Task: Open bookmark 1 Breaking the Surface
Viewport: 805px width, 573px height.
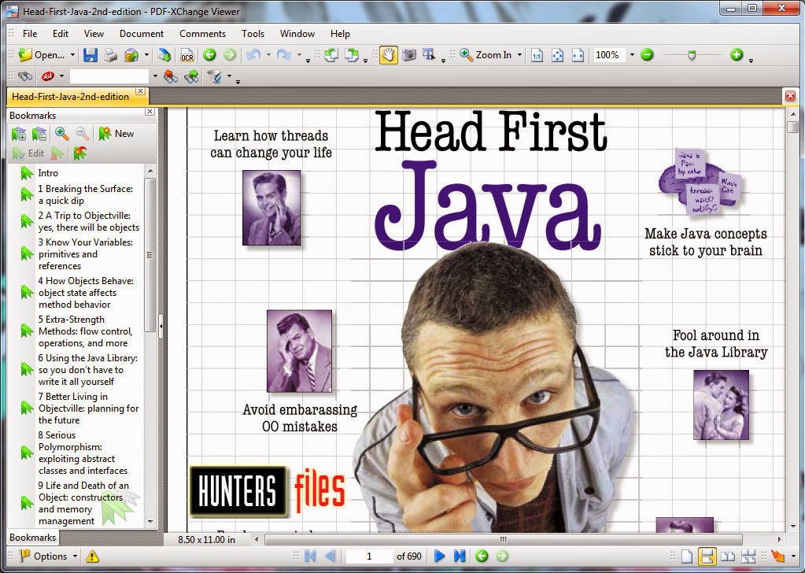Action: tap(85, 194)
